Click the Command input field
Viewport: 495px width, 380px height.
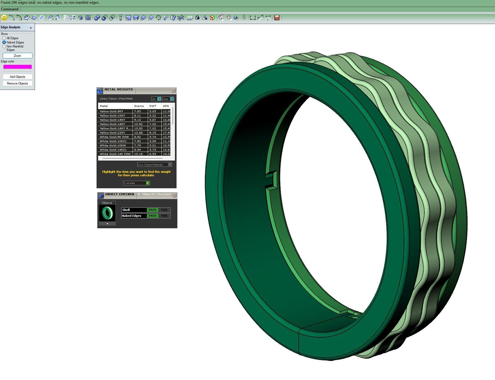[x=257, y=9]
